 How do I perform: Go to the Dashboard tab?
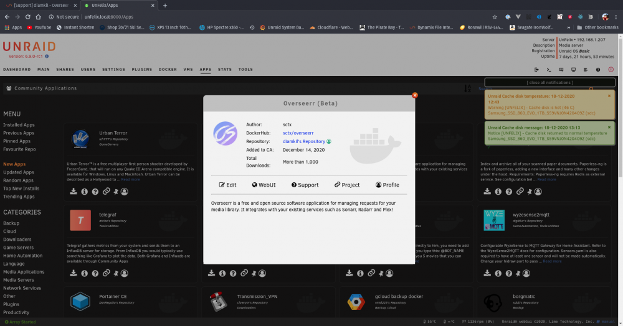pos(17,70)
